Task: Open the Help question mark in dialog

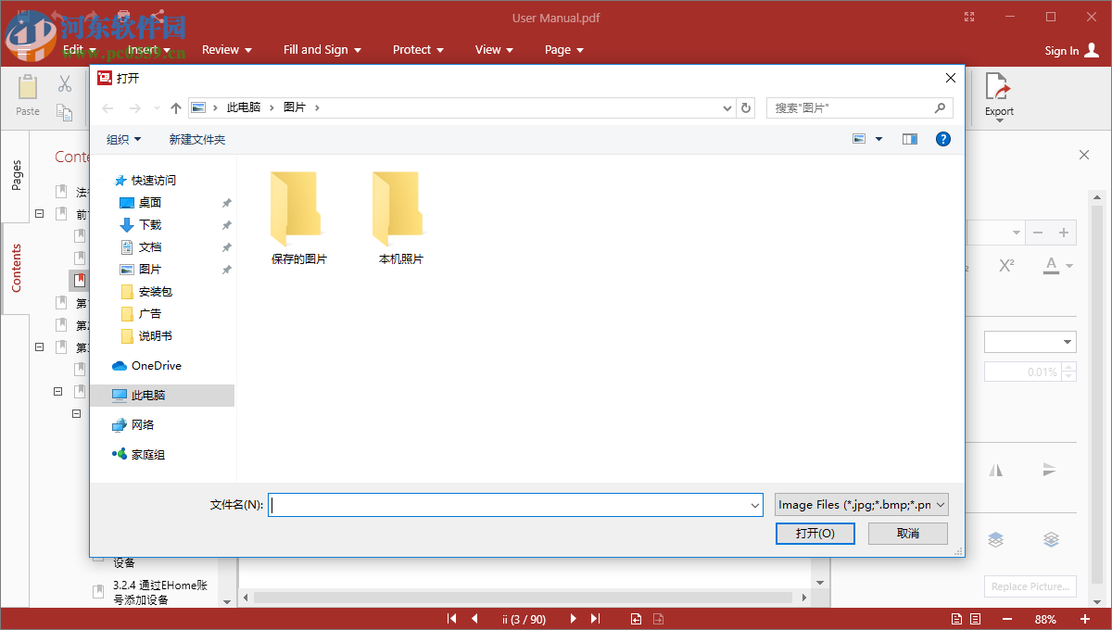Action: pyautogui.click(x=943, y=138)
